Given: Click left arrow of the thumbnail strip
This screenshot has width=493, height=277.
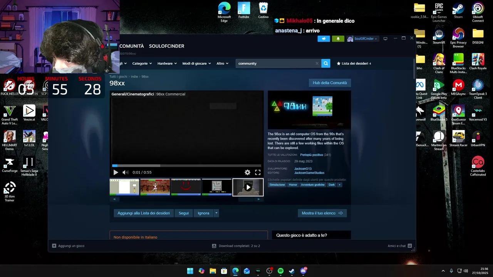Looking at the screenshot, I should 114,199.
